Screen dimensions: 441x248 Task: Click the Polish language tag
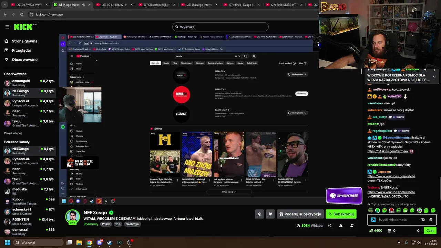[106, 224]
